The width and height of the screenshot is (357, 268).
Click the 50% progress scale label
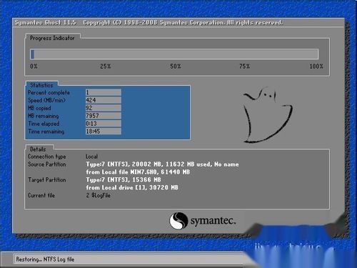point(176,66)
